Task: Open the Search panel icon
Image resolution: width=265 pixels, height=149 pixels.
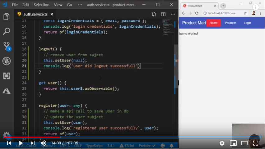Action: pos(7,31)
